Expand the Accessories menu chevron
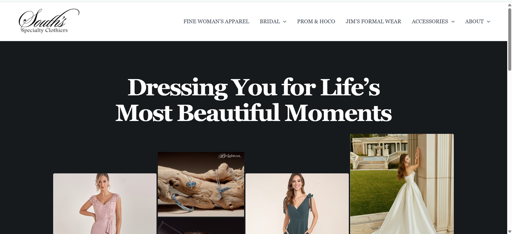The image size is (512, 234). click(x=453, y=22)
